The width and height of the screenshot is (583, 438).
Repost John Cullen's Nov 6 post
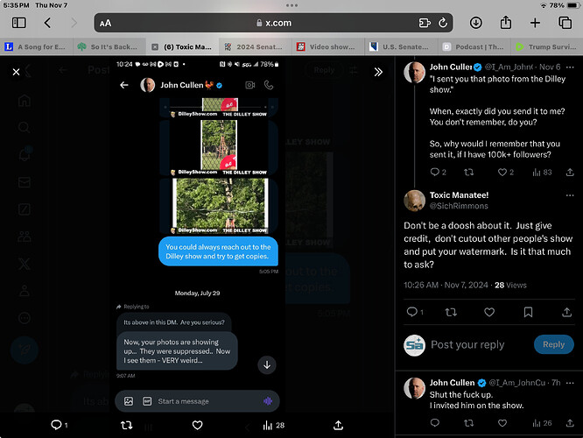469,172
